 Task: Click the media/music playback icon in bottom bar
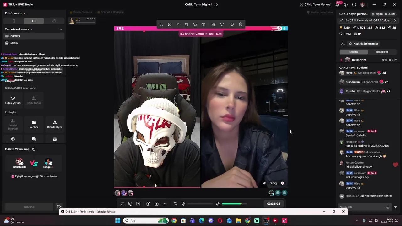[130, 204]
